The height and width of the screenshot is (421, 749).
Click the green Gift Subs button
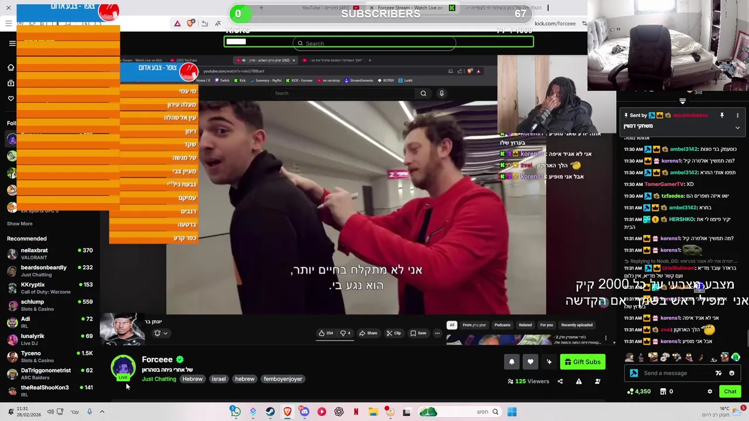click(x=582, y=362)
